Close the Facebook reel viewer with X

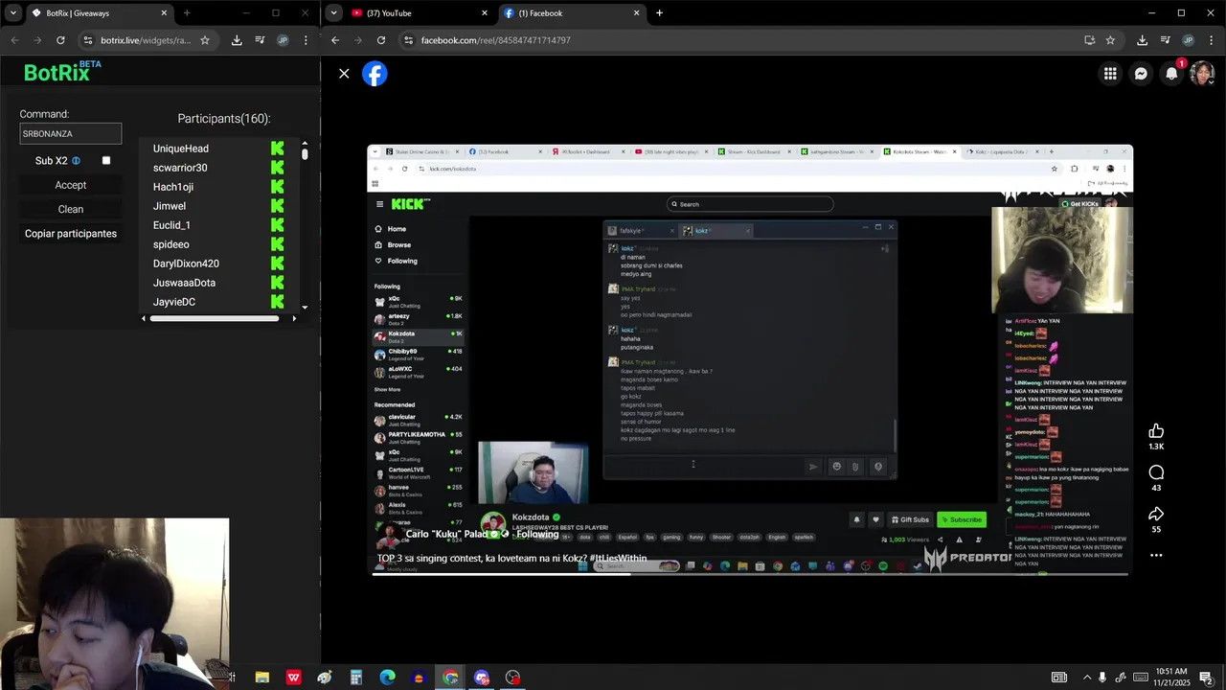(x=344, y=74)
